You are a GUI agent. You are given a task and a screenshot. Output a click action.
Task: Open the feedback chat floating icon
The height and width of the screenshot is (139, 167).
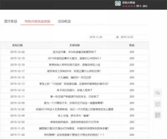(x=158, y=104)
